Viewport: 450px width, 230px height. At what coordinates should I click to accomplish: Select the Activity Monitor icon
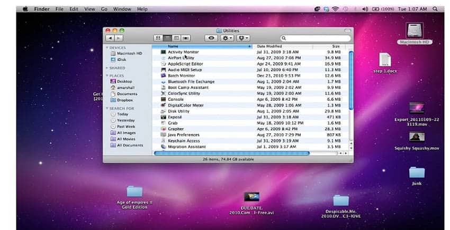pyautogui.click(x=163, y=52)
